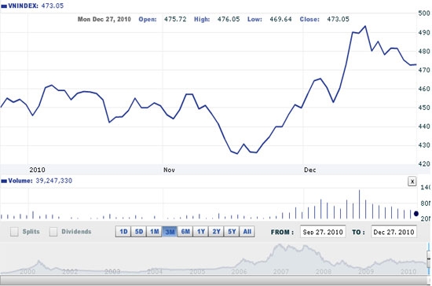
Task: Click the VNINDEX: 473.05 label
Action: [x=36, y=5]
